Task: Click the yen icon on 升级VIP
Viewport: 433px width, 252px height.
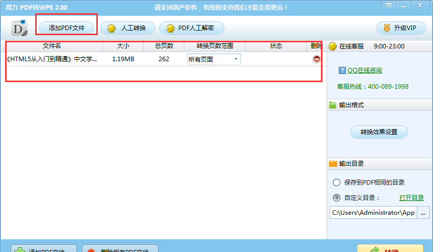Action: tap(387, 28)
